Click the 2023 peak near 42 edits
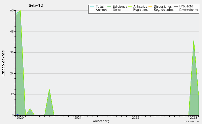The height and width of the screenshot is (124, 202). tap(194, 41)
